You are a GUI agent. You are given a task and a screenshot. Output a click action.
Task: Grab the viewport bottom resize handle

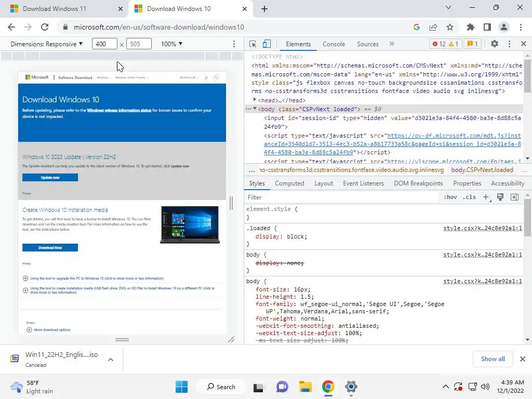pos(122,340)
